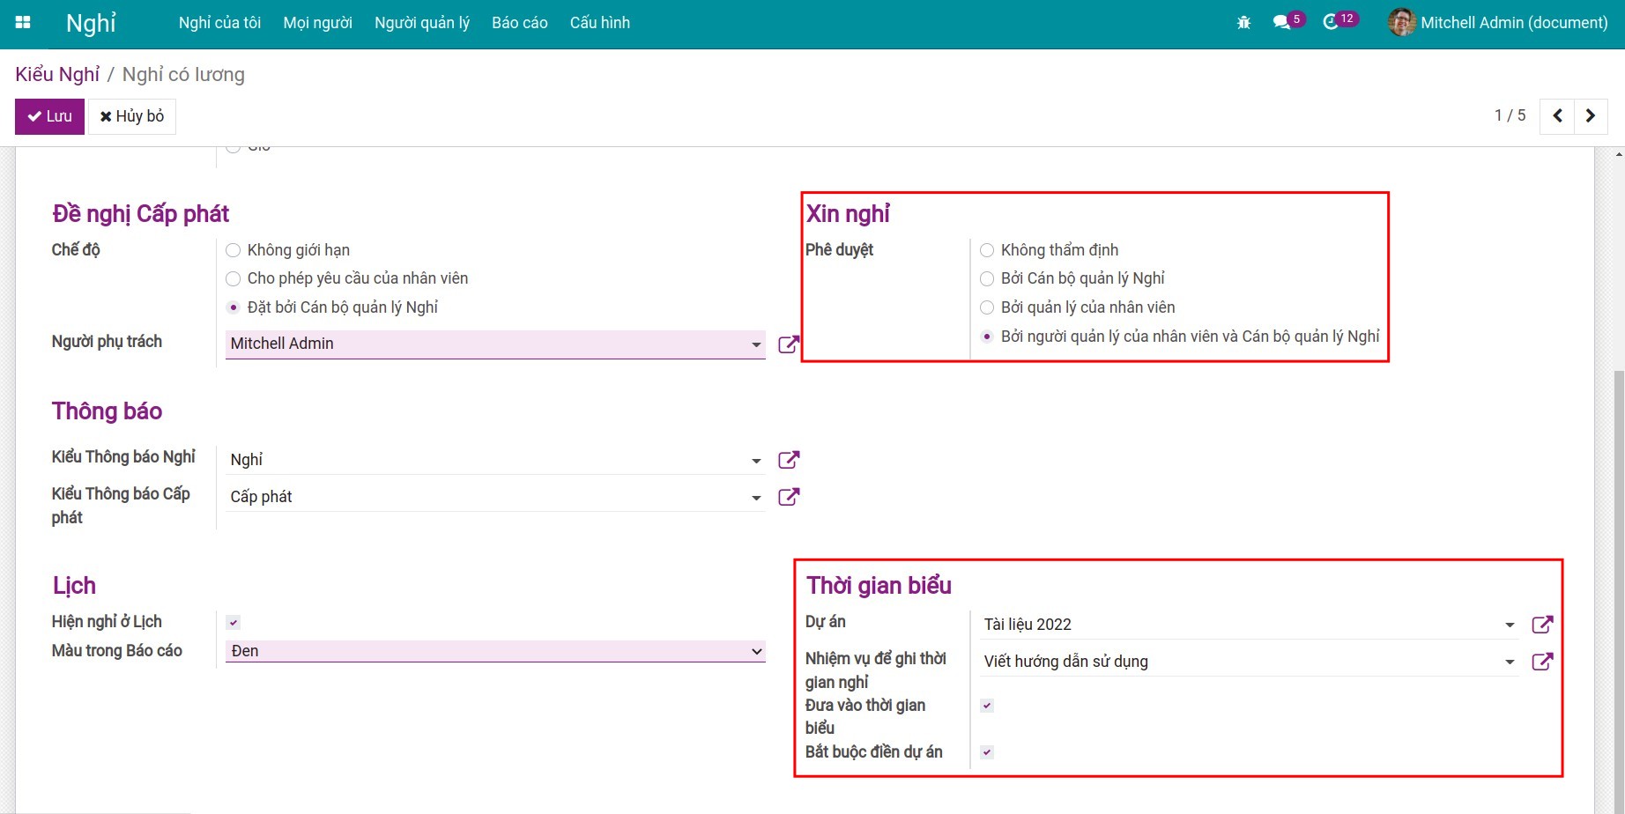The width and height of the screenshot is (1625, 814).
Task: Expand the Người phụ trách dropdown
Action: pos(756,344)
